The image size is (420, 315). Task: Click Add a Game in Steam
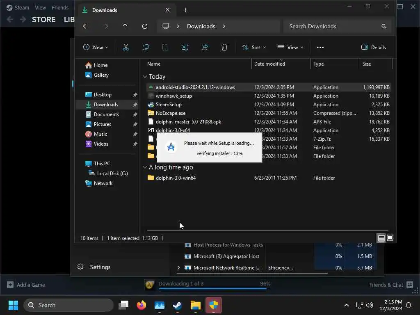point(26,285)
